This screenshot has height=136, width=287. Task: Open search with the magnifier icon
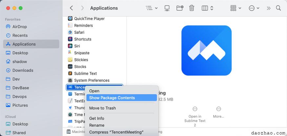coord(278,8)
